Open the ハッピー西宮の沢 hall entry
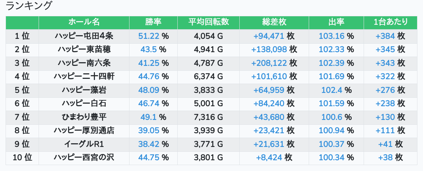Viewport: 423px width, 171px height. pos(84,158)
